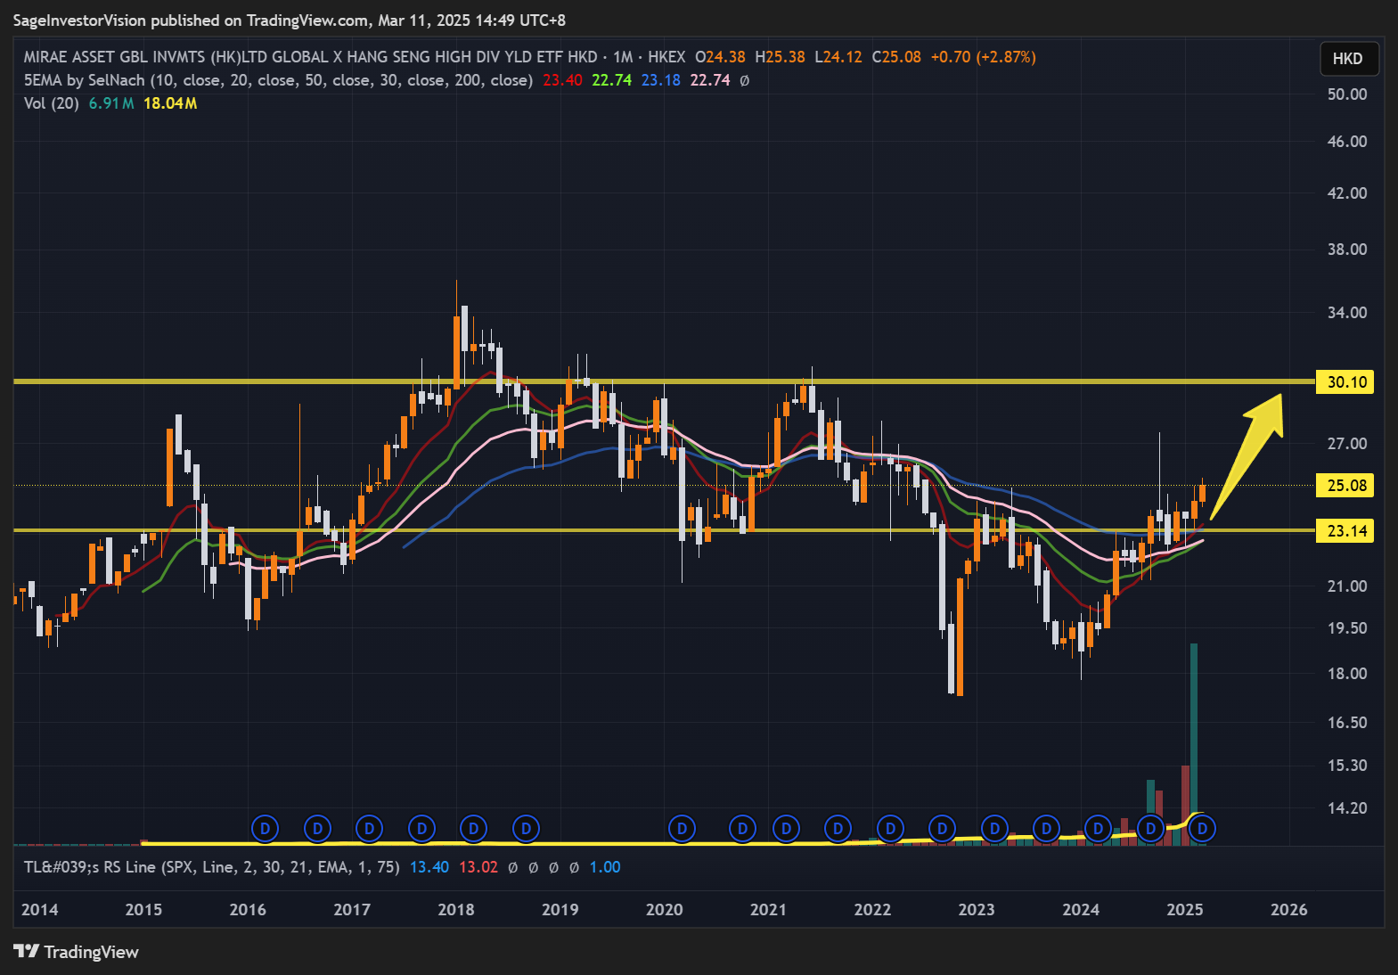Image resolution: width=1398 pixels, height=975 pixels.
Task: Click the red EMA value 23.40
Action: tap(562, 80)
